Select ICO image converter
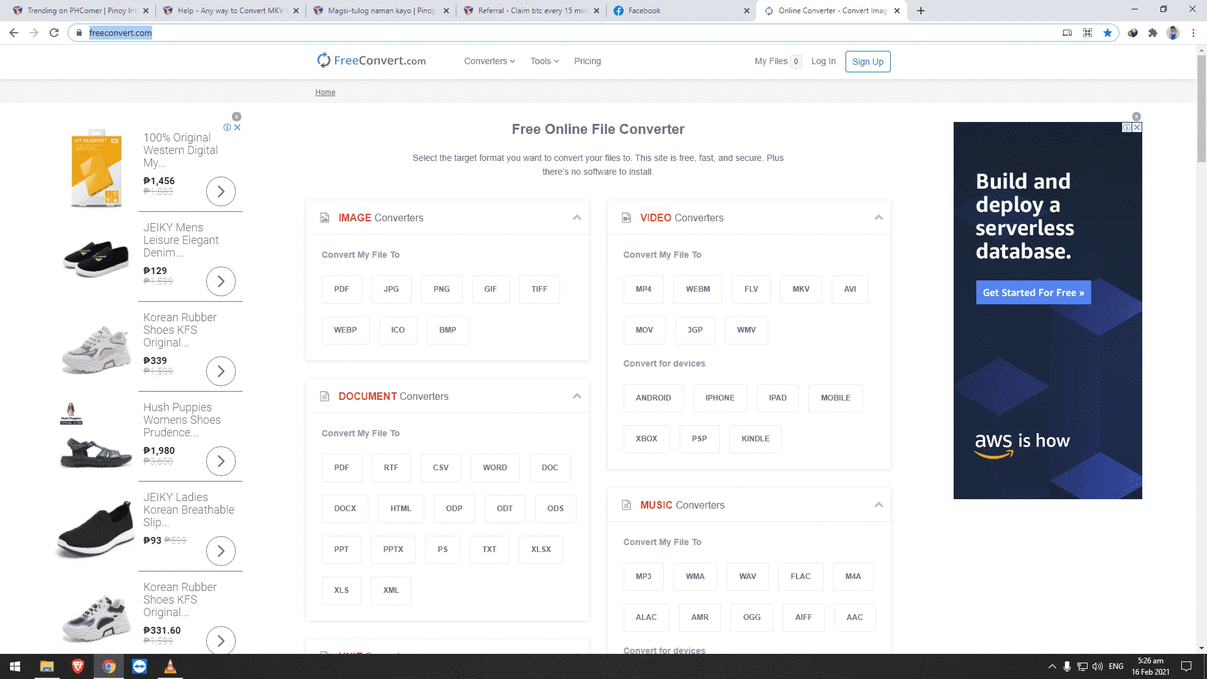 (x=398, y=330)
